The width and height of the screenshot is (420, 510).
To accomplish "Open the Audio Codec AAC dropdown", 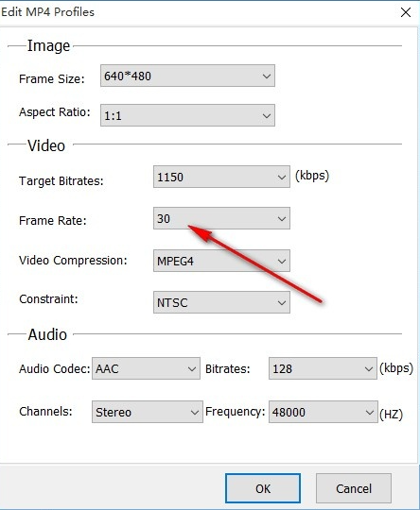I will point(146,368).
